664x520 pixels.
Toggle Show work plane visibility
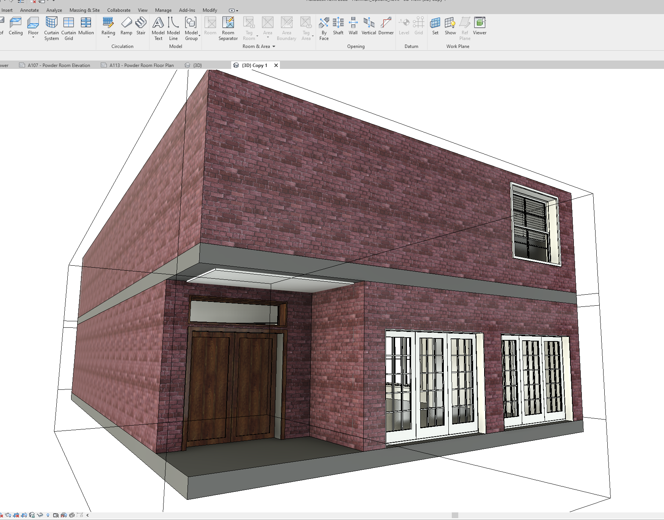[x=450, y=27]
